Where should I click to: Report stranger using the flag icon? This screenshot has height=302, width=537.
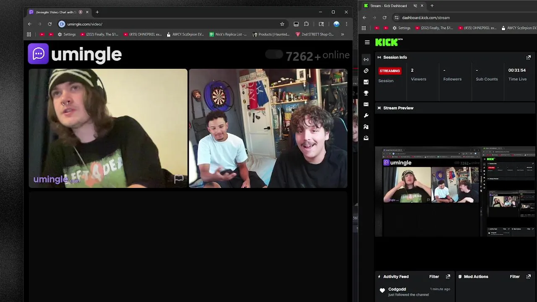coord(179,179)
